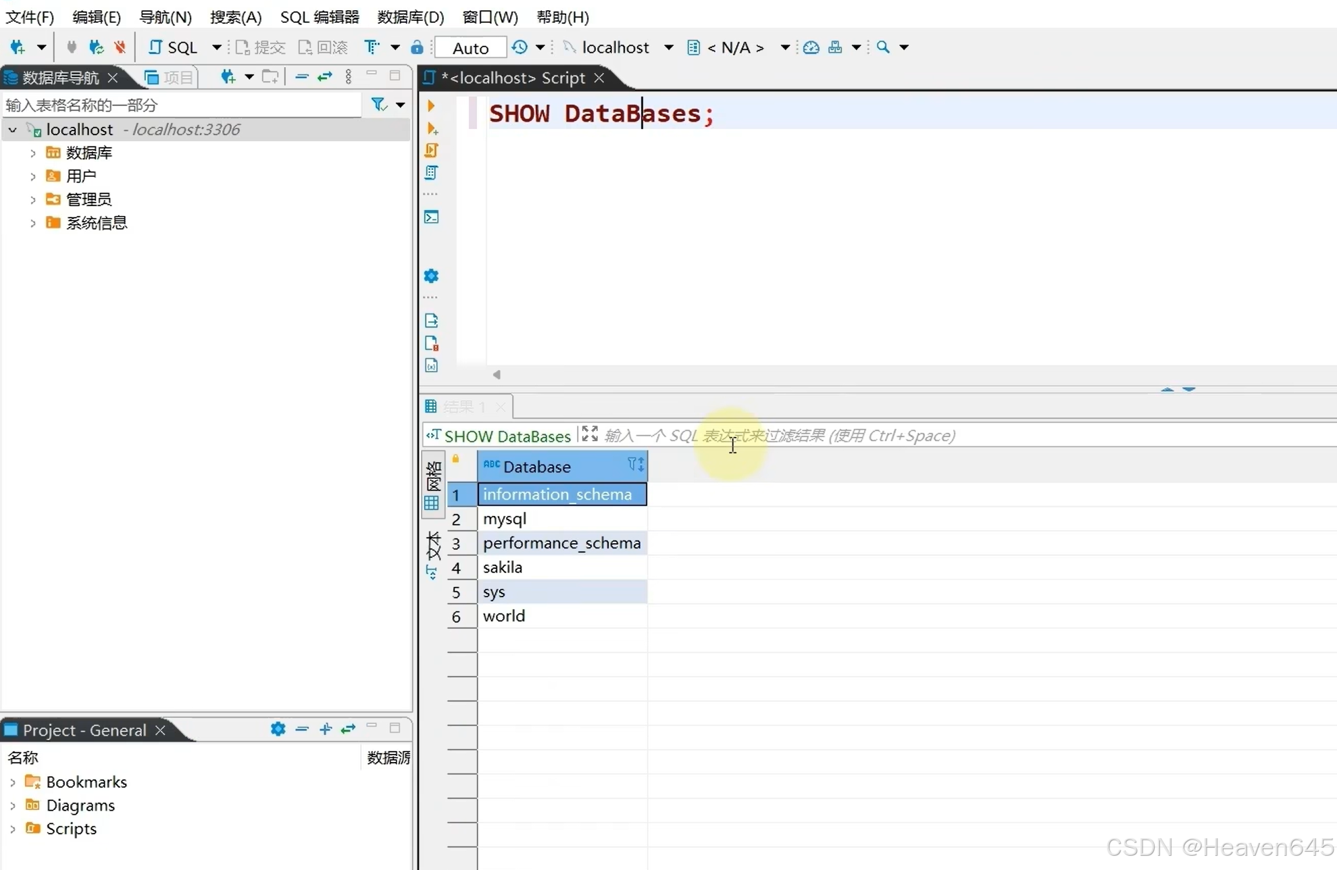Open SQL 编辑器 menu
Viewport: 1337px width, 870px height.
(x=320, y=17)
